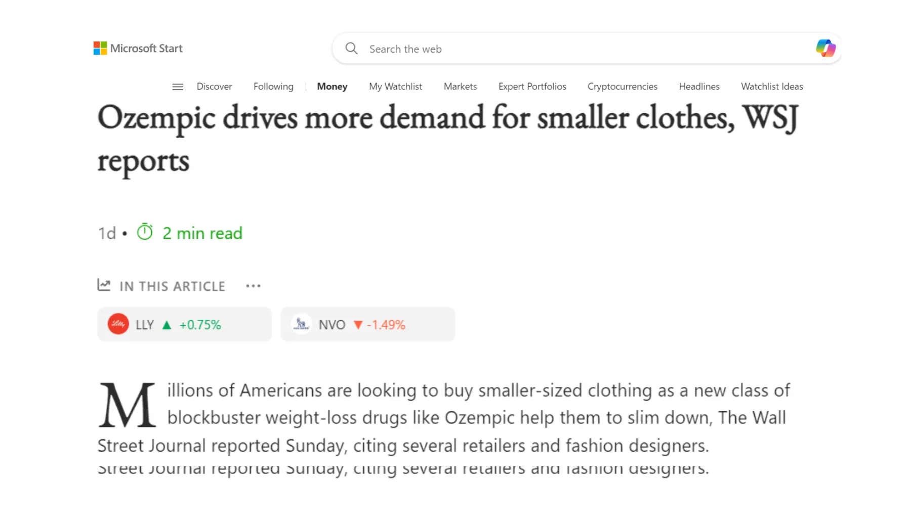Screen dimensions: 907x518
Task: Click the 1d timestamp
Action: [x=107, y=233]
